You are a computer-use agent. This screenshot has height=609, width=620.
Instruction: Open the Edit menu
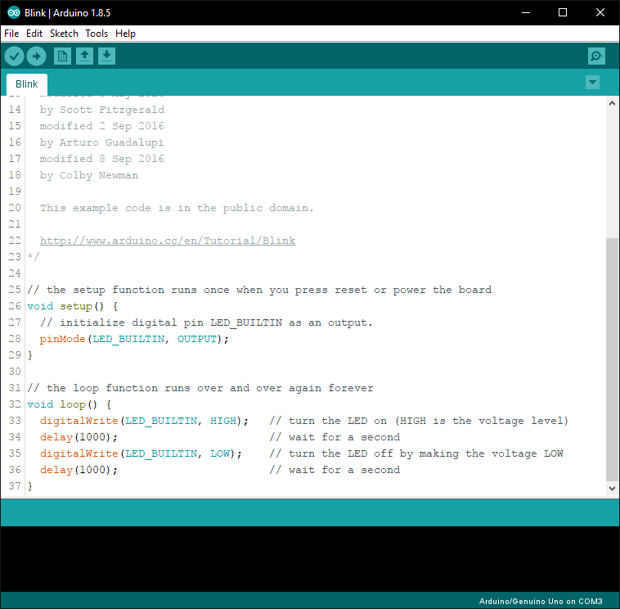34,34
